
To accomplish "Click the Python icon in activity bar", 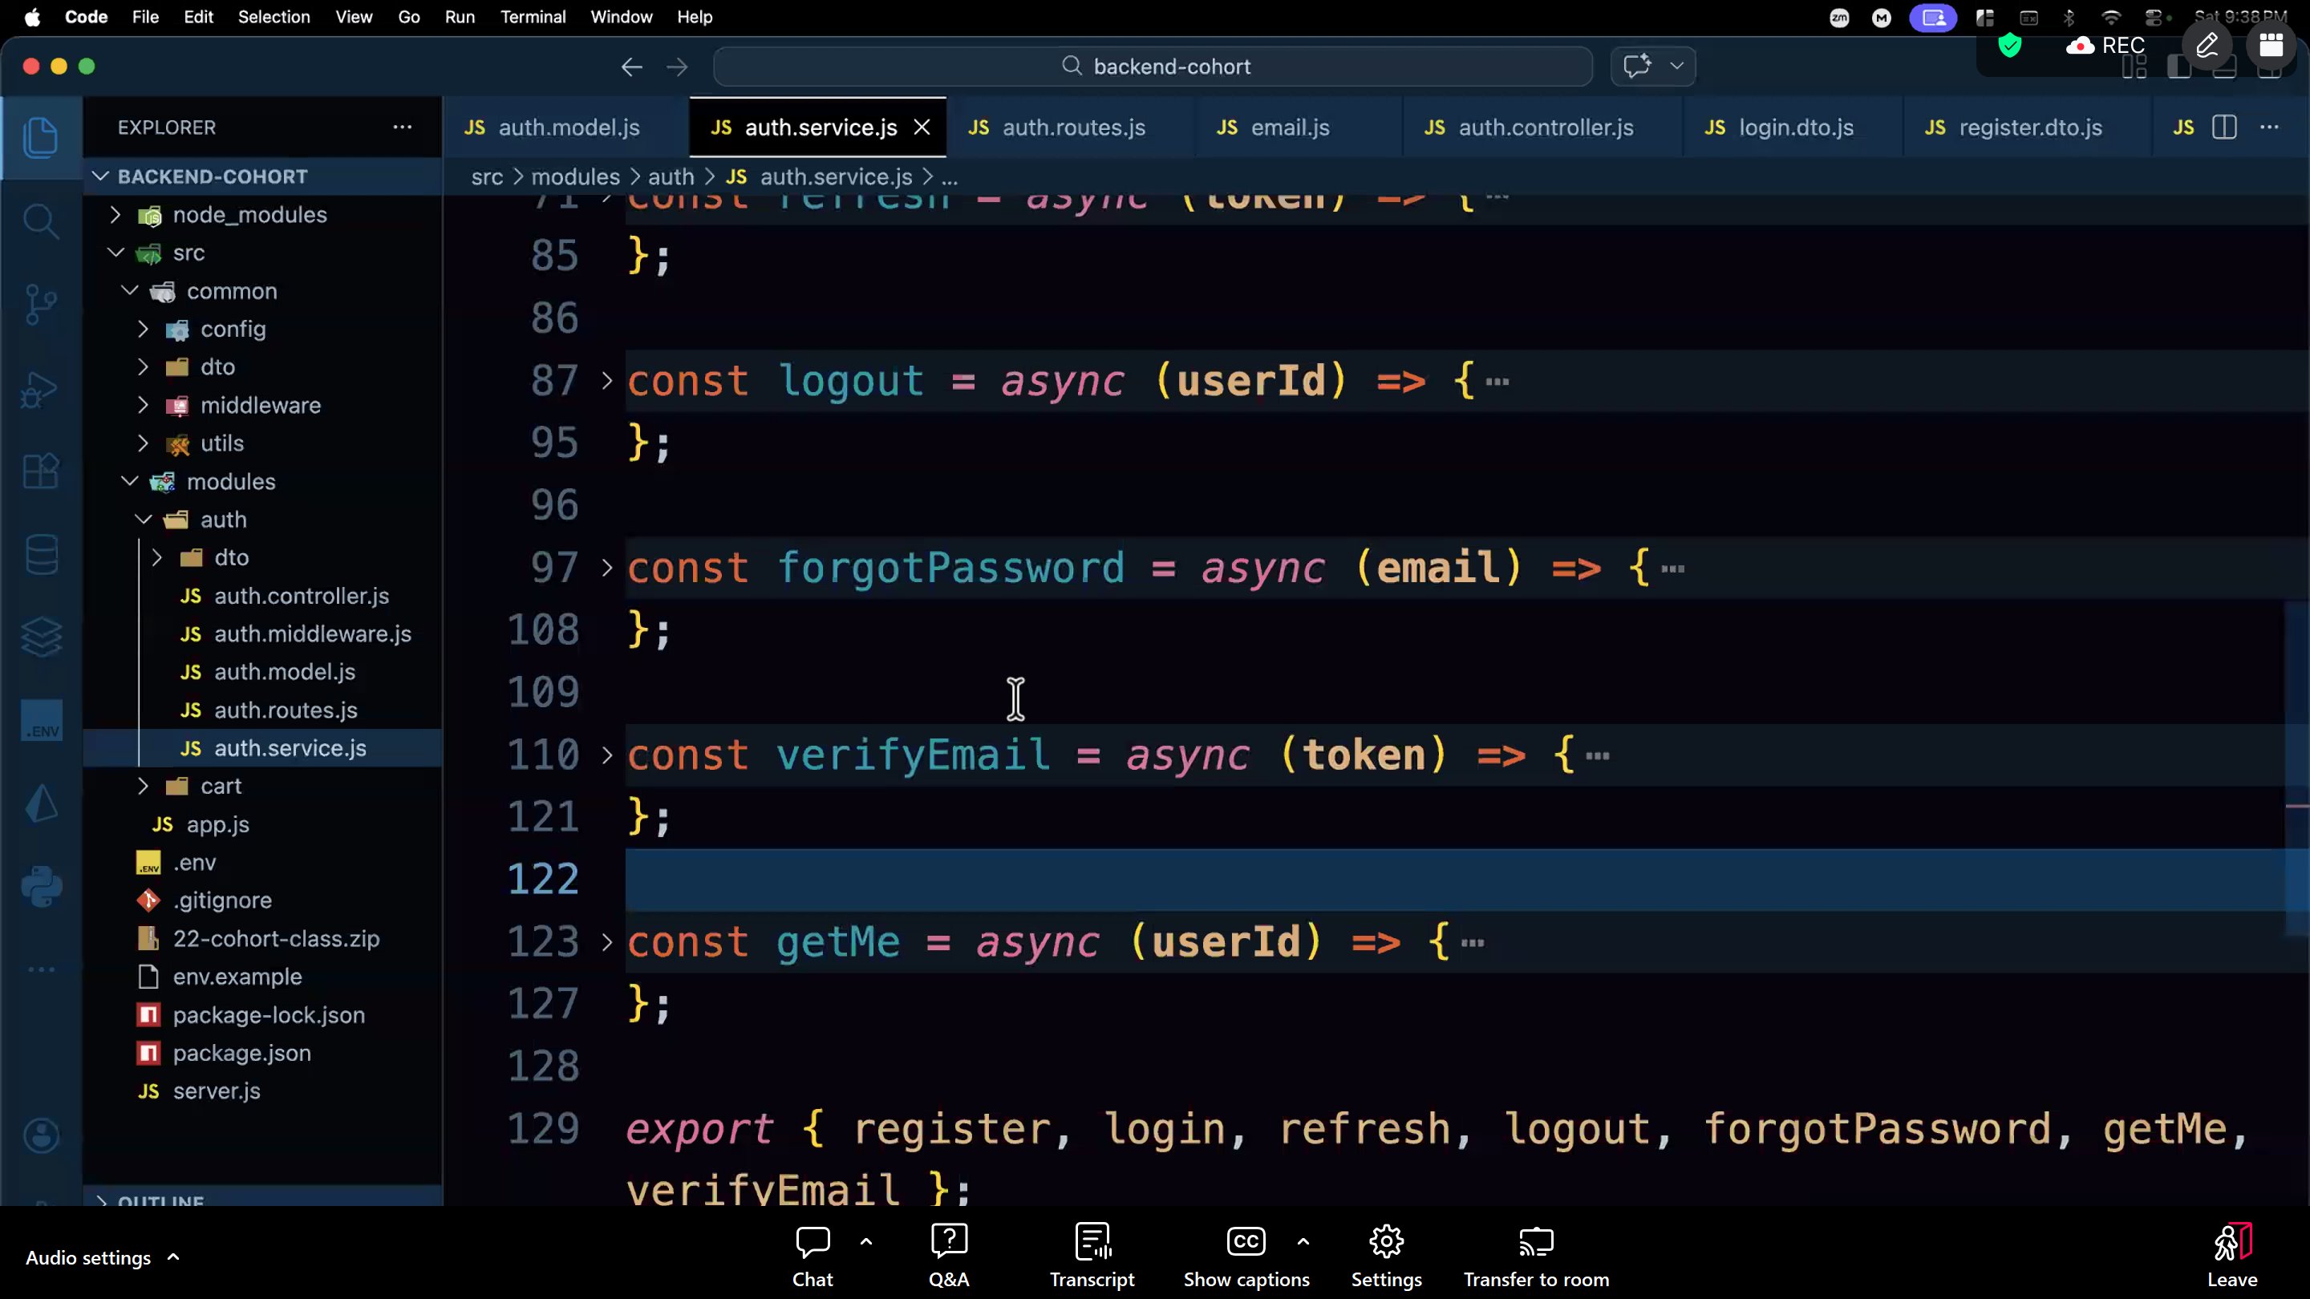I will pyautogui.click(x=41, y=887).
